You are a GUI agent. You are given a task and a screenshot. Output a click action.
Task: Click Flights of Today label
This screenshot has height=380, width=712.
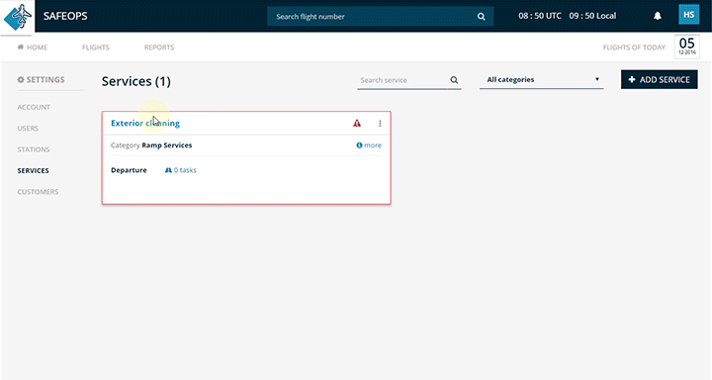click(x=634, y=47)
